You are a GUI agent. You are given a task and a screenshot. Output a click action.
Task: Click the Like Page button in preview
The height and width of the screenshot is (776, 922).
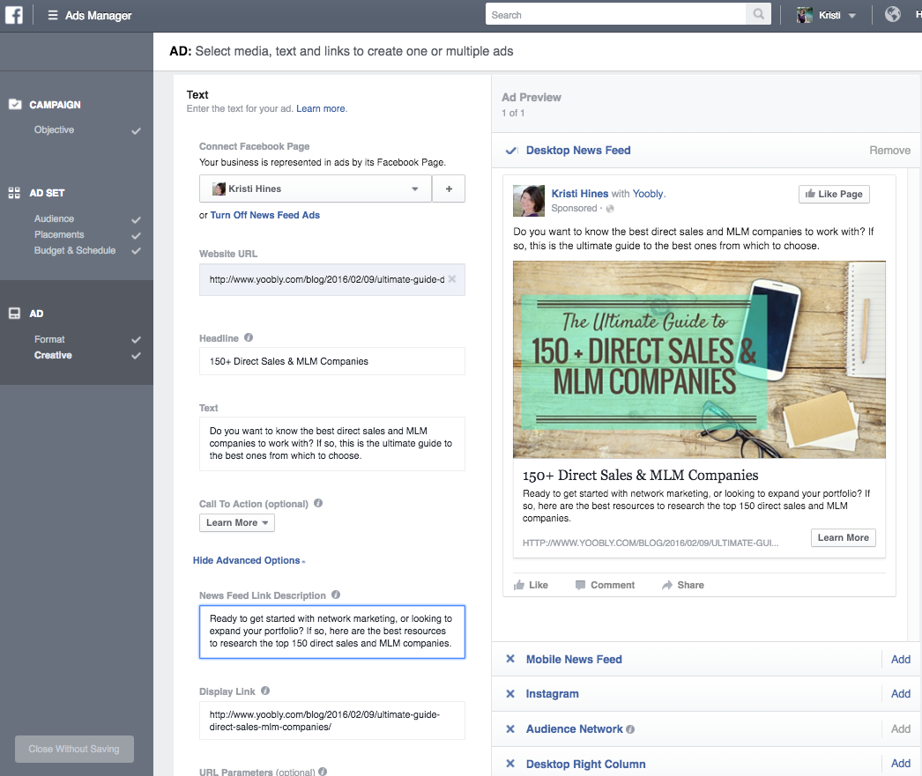coord(834,194)
